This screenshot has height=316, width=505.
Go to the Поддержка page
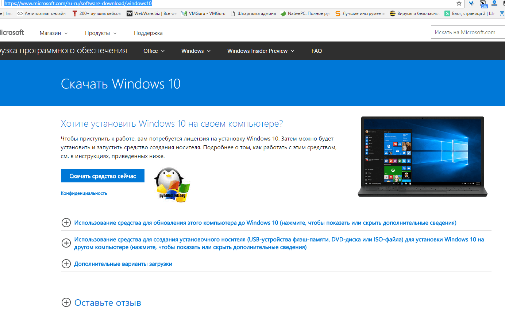click(148, 33)
